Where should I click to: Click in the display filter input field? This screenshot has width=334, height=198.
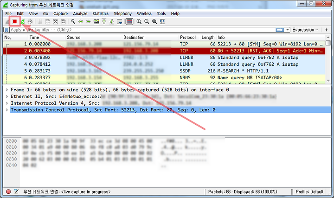tap(142, 30)
